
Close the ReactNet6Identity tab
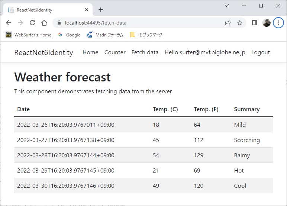(87, 10)
